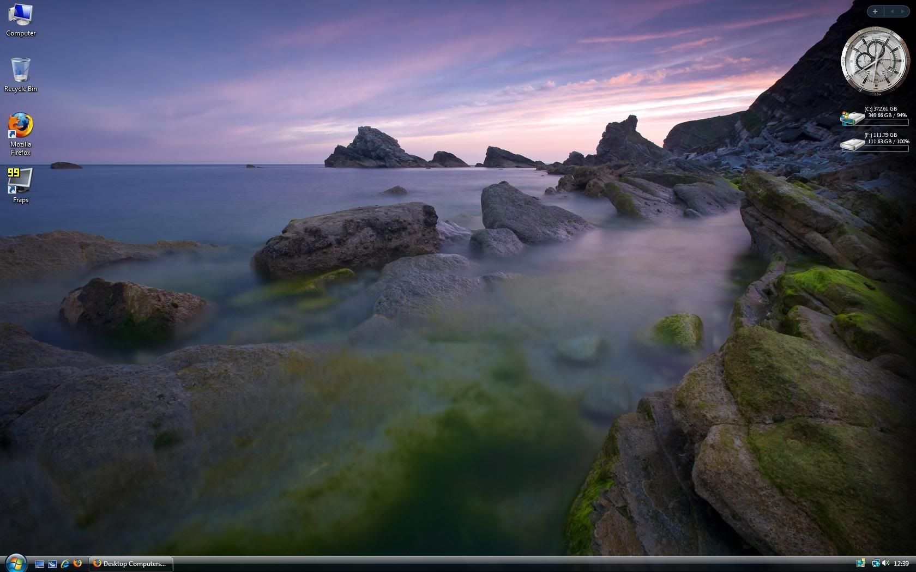
Task: Click the C: drive usage bar
Action: (x=887, y=122)
